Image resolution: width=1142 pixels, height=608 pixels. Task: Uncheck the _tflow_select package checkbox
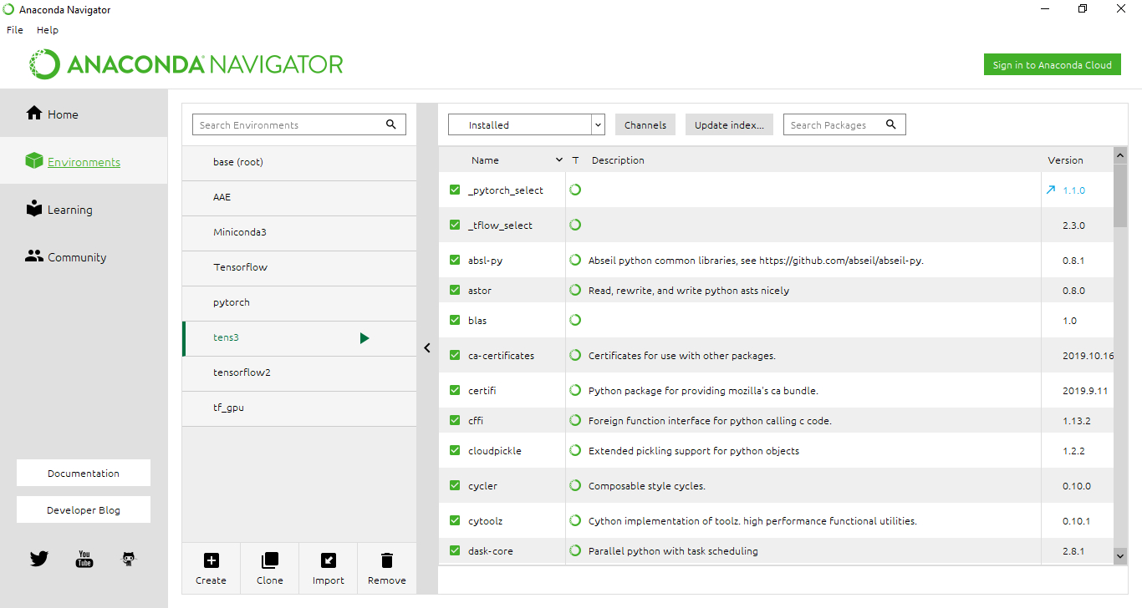tap(455, 225)
